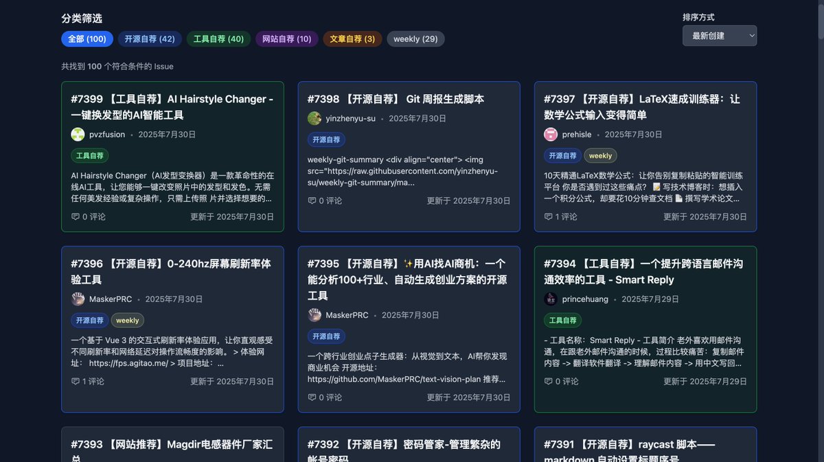Click 工具自荐 tag on issue #7399
This screenshot has width=824, height=462.
pos(90,156)
